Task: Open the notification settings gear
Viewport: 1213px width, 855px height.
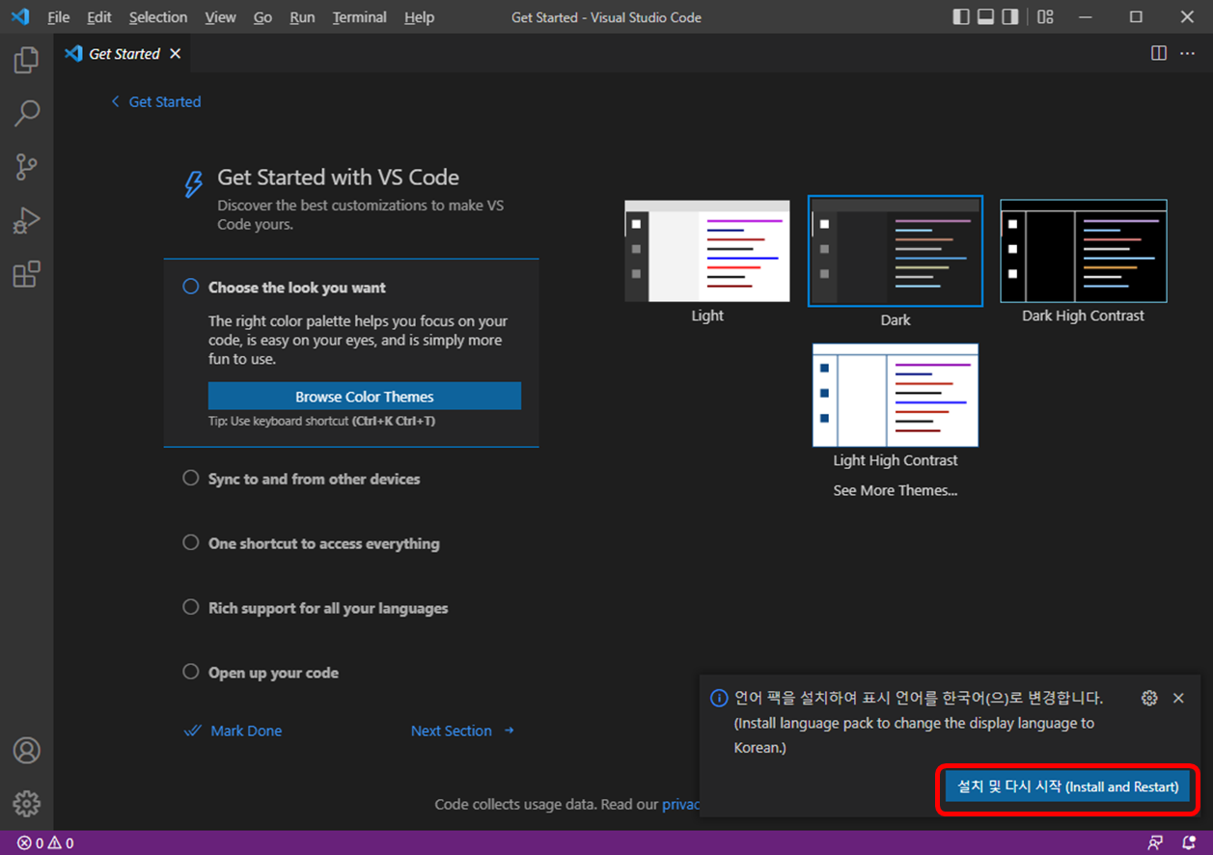Action: coord(1148,698)
